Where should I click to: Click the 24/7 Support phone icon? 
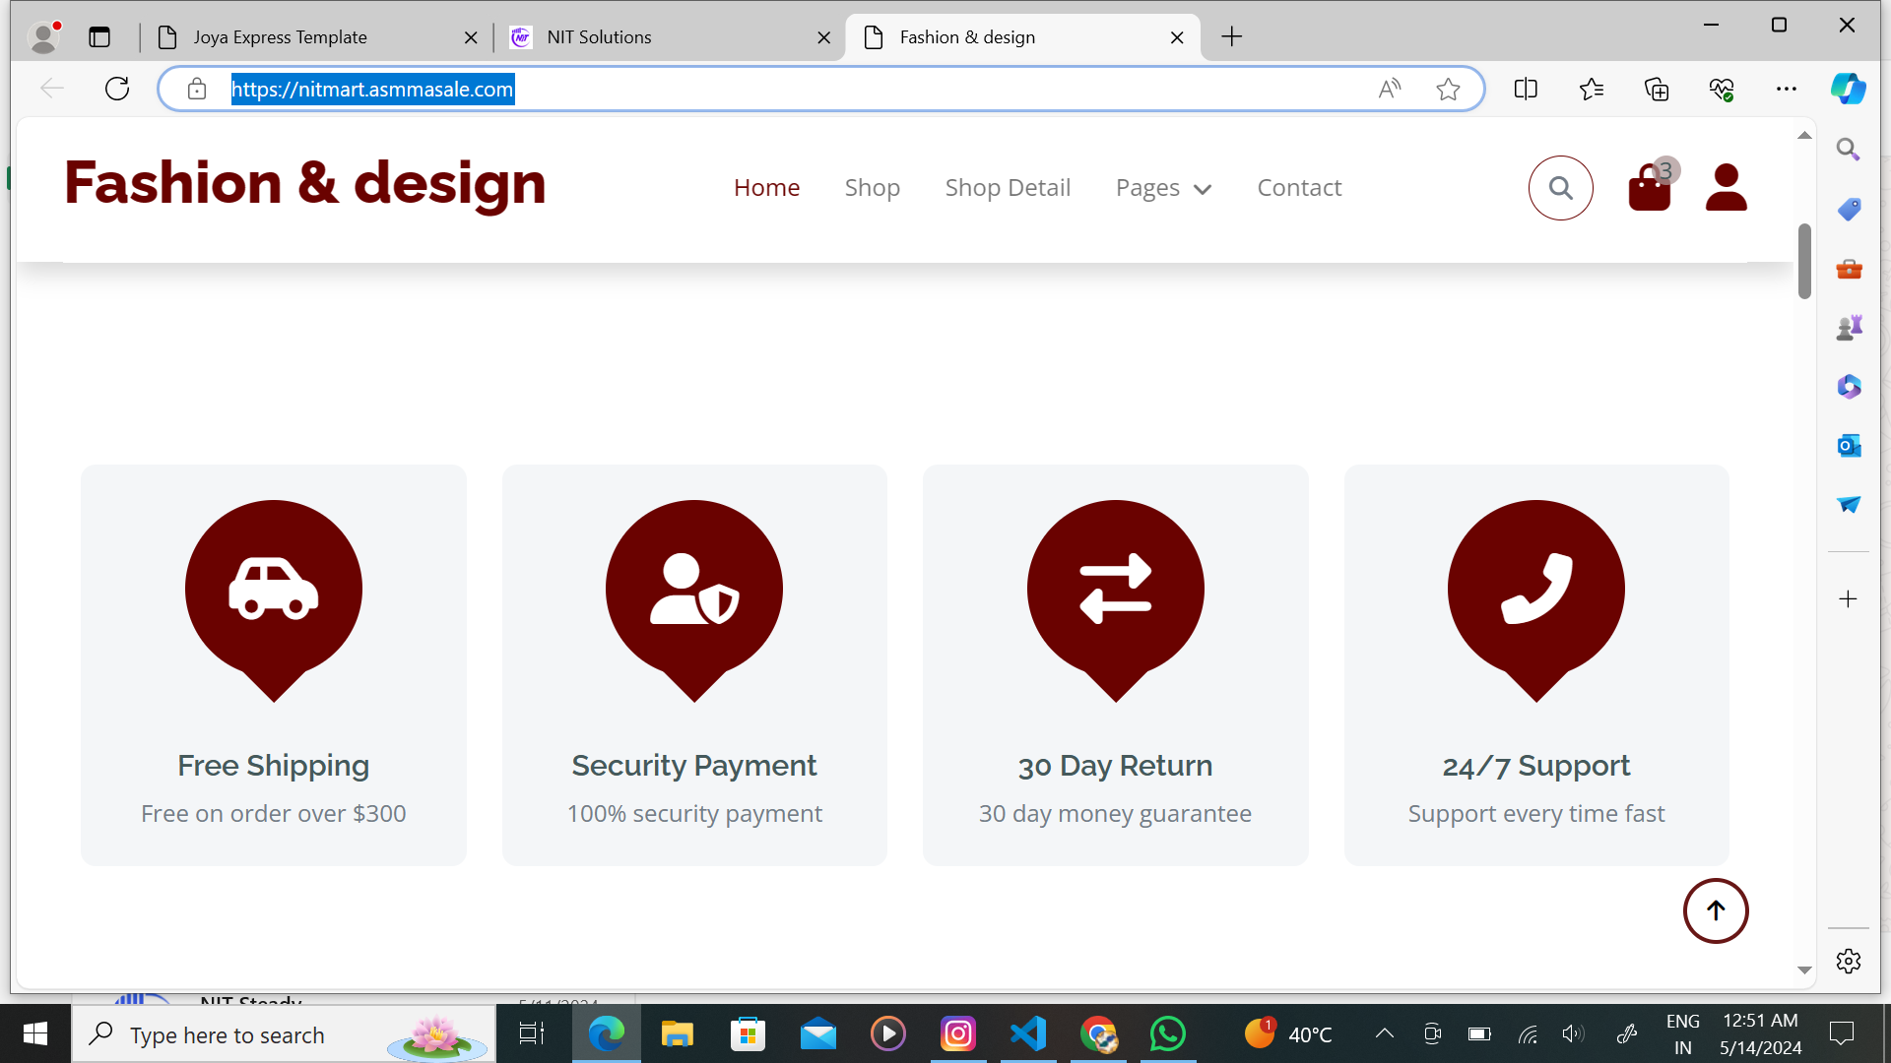[1535, 590]
